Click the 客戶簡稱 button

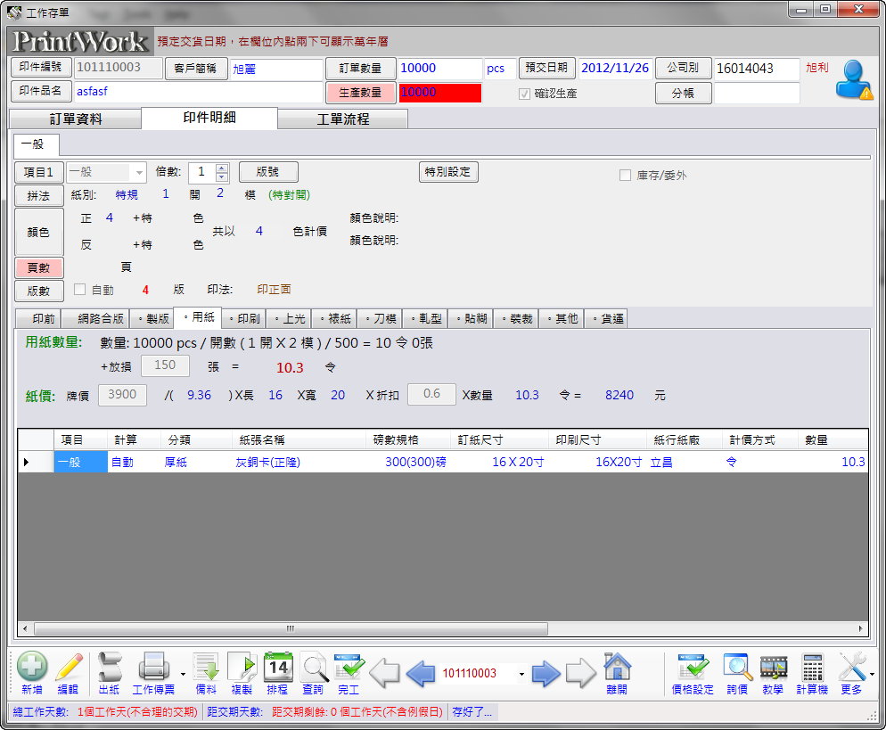point(195,68)
